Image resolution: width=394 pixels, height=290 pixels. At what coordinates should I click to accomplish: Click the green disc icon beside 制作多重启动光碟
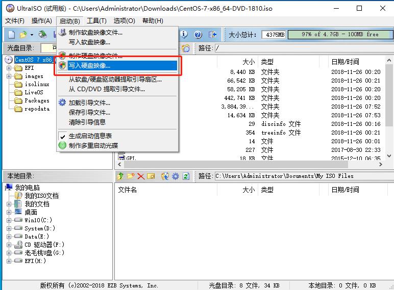(x=62, y=145)
